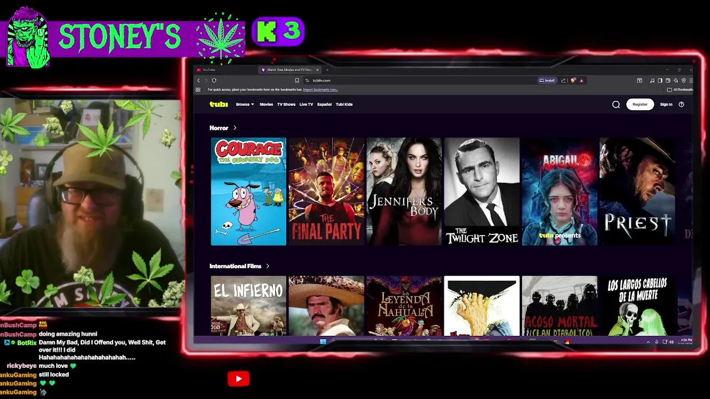Open the taskbar volume speaker icon

tap(671, 342)
